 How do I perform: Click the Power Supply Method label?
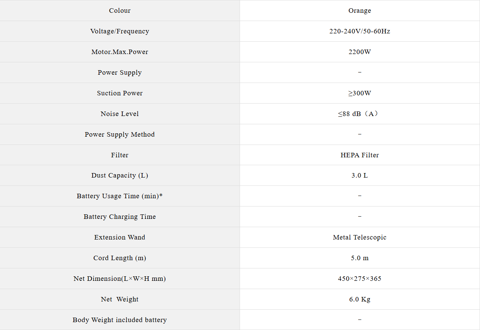[x=120, y=134]
